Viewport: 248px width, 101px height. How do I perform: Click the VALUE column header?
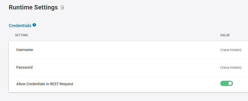coord(225,35)
